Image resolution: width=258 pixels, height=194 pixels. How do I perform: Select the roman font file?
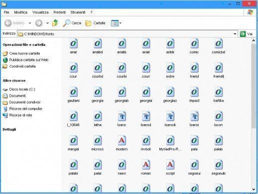pos(146,168)
